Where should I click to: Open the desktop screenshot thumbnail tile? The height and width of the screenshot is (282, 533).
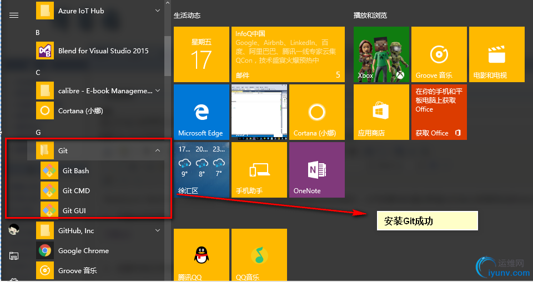pyautogui.click(x=259, y=112)
